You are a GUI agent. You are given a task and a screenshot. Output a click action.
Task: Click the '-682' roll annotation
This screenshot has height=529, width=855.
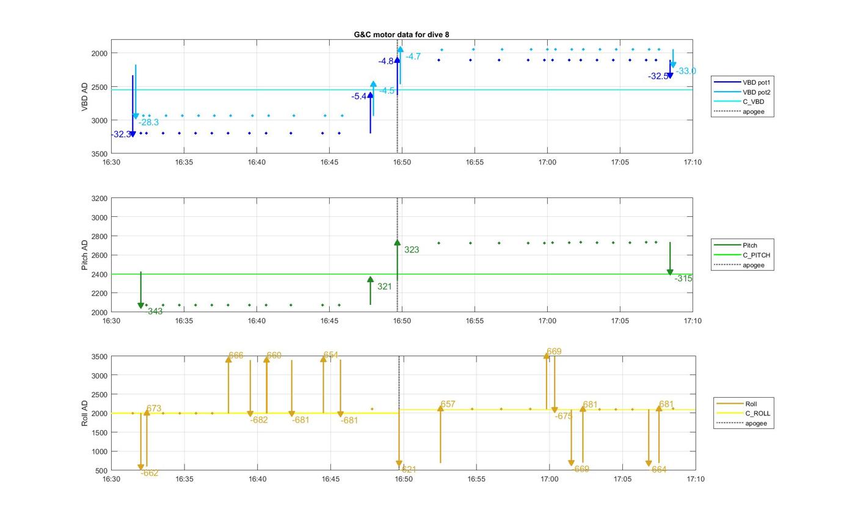pos(259,420)
